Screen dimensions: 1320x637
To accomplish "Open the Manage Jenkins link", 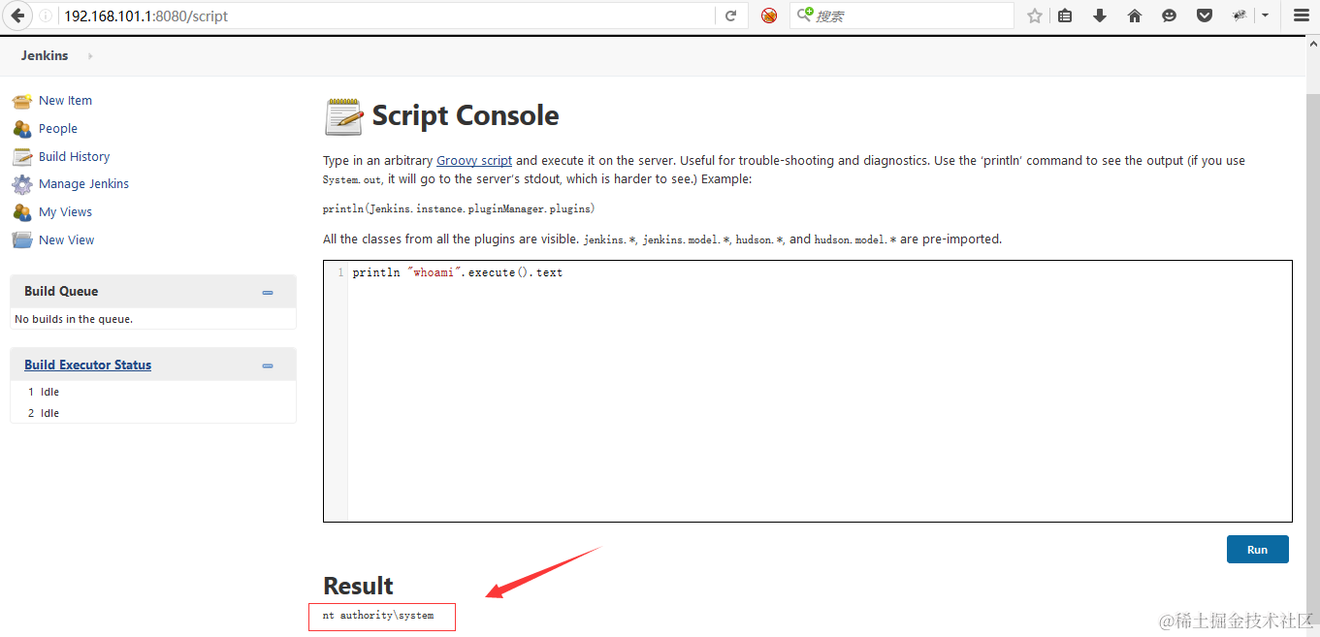I will tap(83, 184).
